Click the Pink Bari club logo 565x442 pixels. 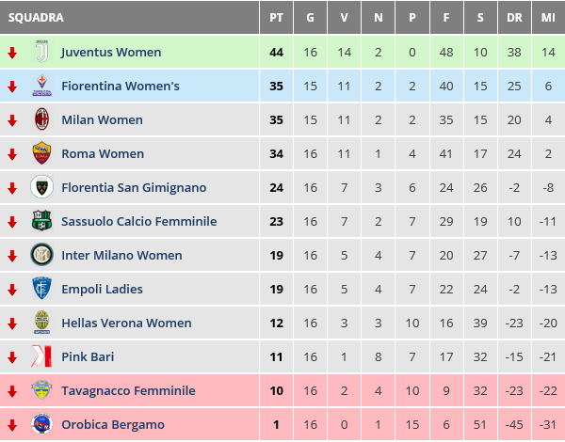[41, 357]
